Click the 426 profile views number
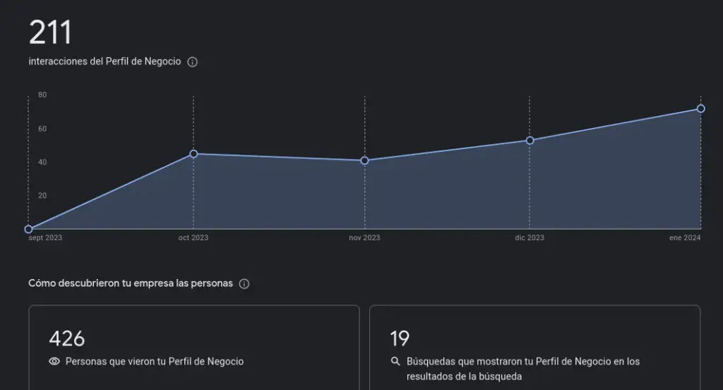Image resolution: width=723 pixels, height=390 pixels. point(67,338)
